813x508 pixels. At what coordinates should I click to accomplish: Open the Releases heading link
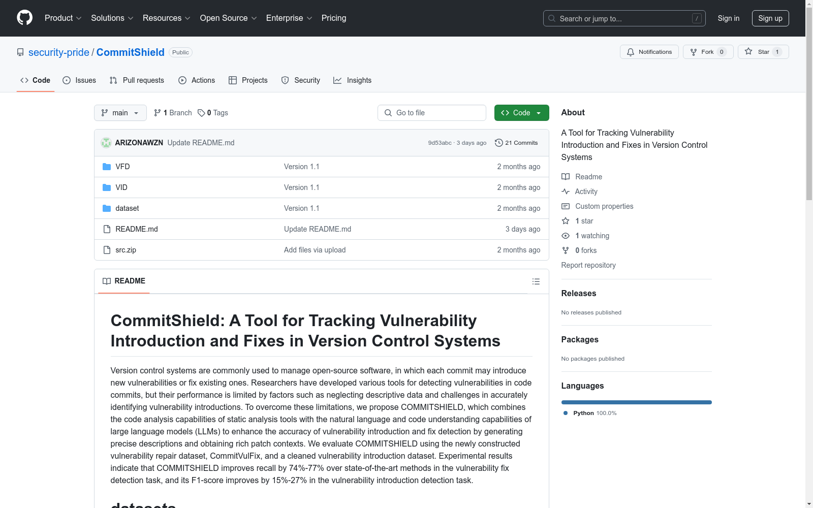pyautogui.click(x=579, y=293)
